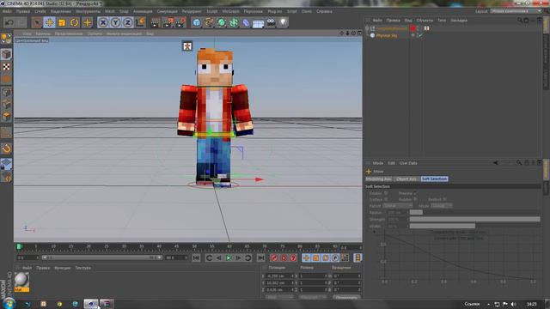Adjust the Width slider bar
Viewport: 550px width, 309px height.
coord(475,227)
